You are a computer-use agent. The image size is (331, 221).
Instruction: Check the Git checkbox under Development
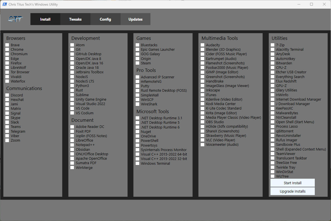point(72,50)
